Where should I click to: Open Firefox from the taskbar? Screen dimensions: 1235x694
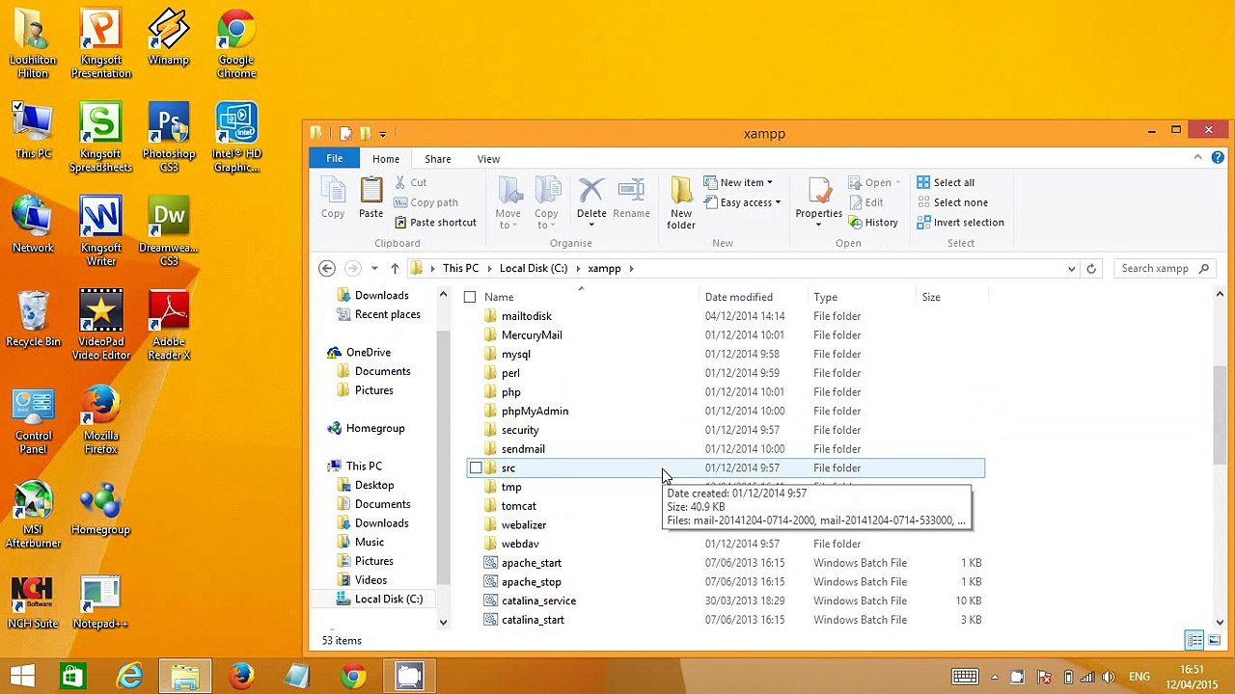[241, 677]
